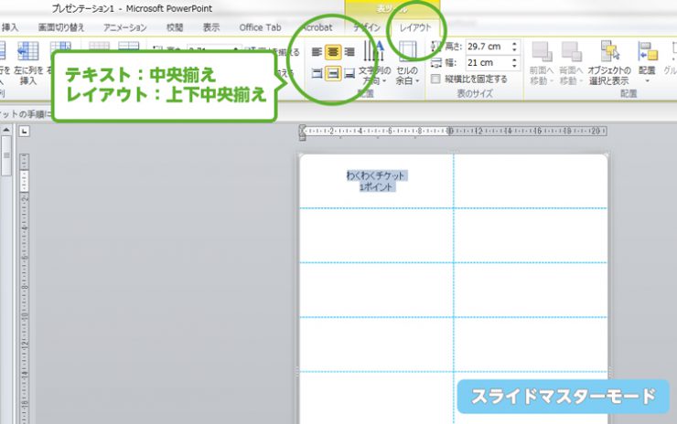This screenshot has width=677, height=424.
Task: Expand the Text Direction (文字列の方向) dropdown arrow
Action: (384, 81)
